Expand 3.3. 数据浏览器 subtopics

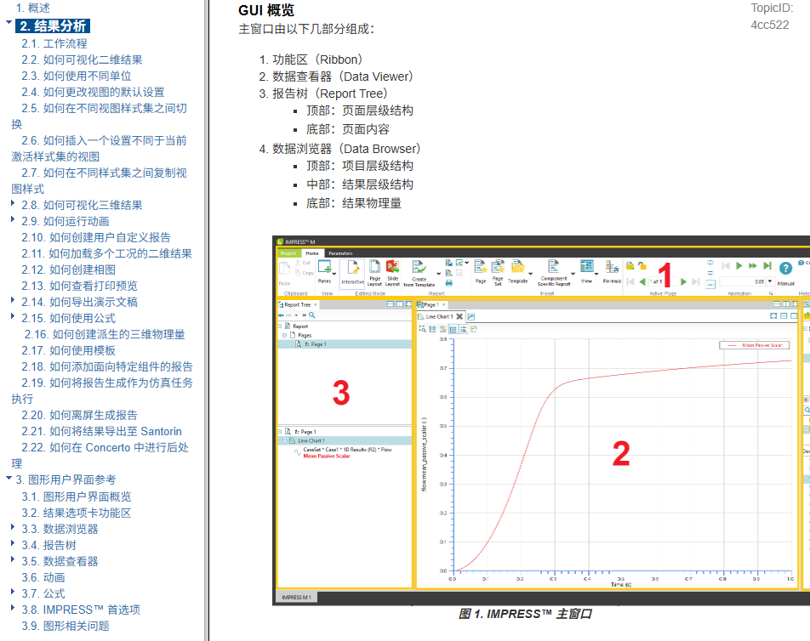(13, 526)
